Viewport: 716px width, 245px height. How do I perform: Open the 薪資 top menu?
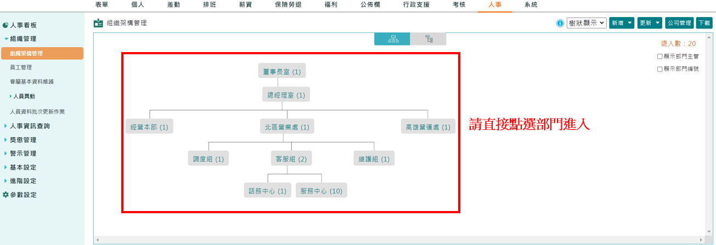(x=245, y=4)
